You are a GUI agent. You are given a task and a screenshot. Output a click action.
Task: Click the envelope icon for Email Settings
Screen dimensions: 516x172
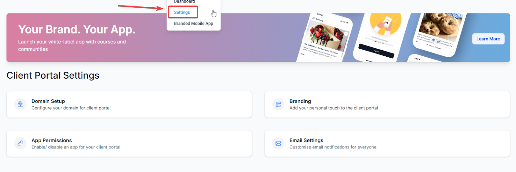tap(278, 143)
